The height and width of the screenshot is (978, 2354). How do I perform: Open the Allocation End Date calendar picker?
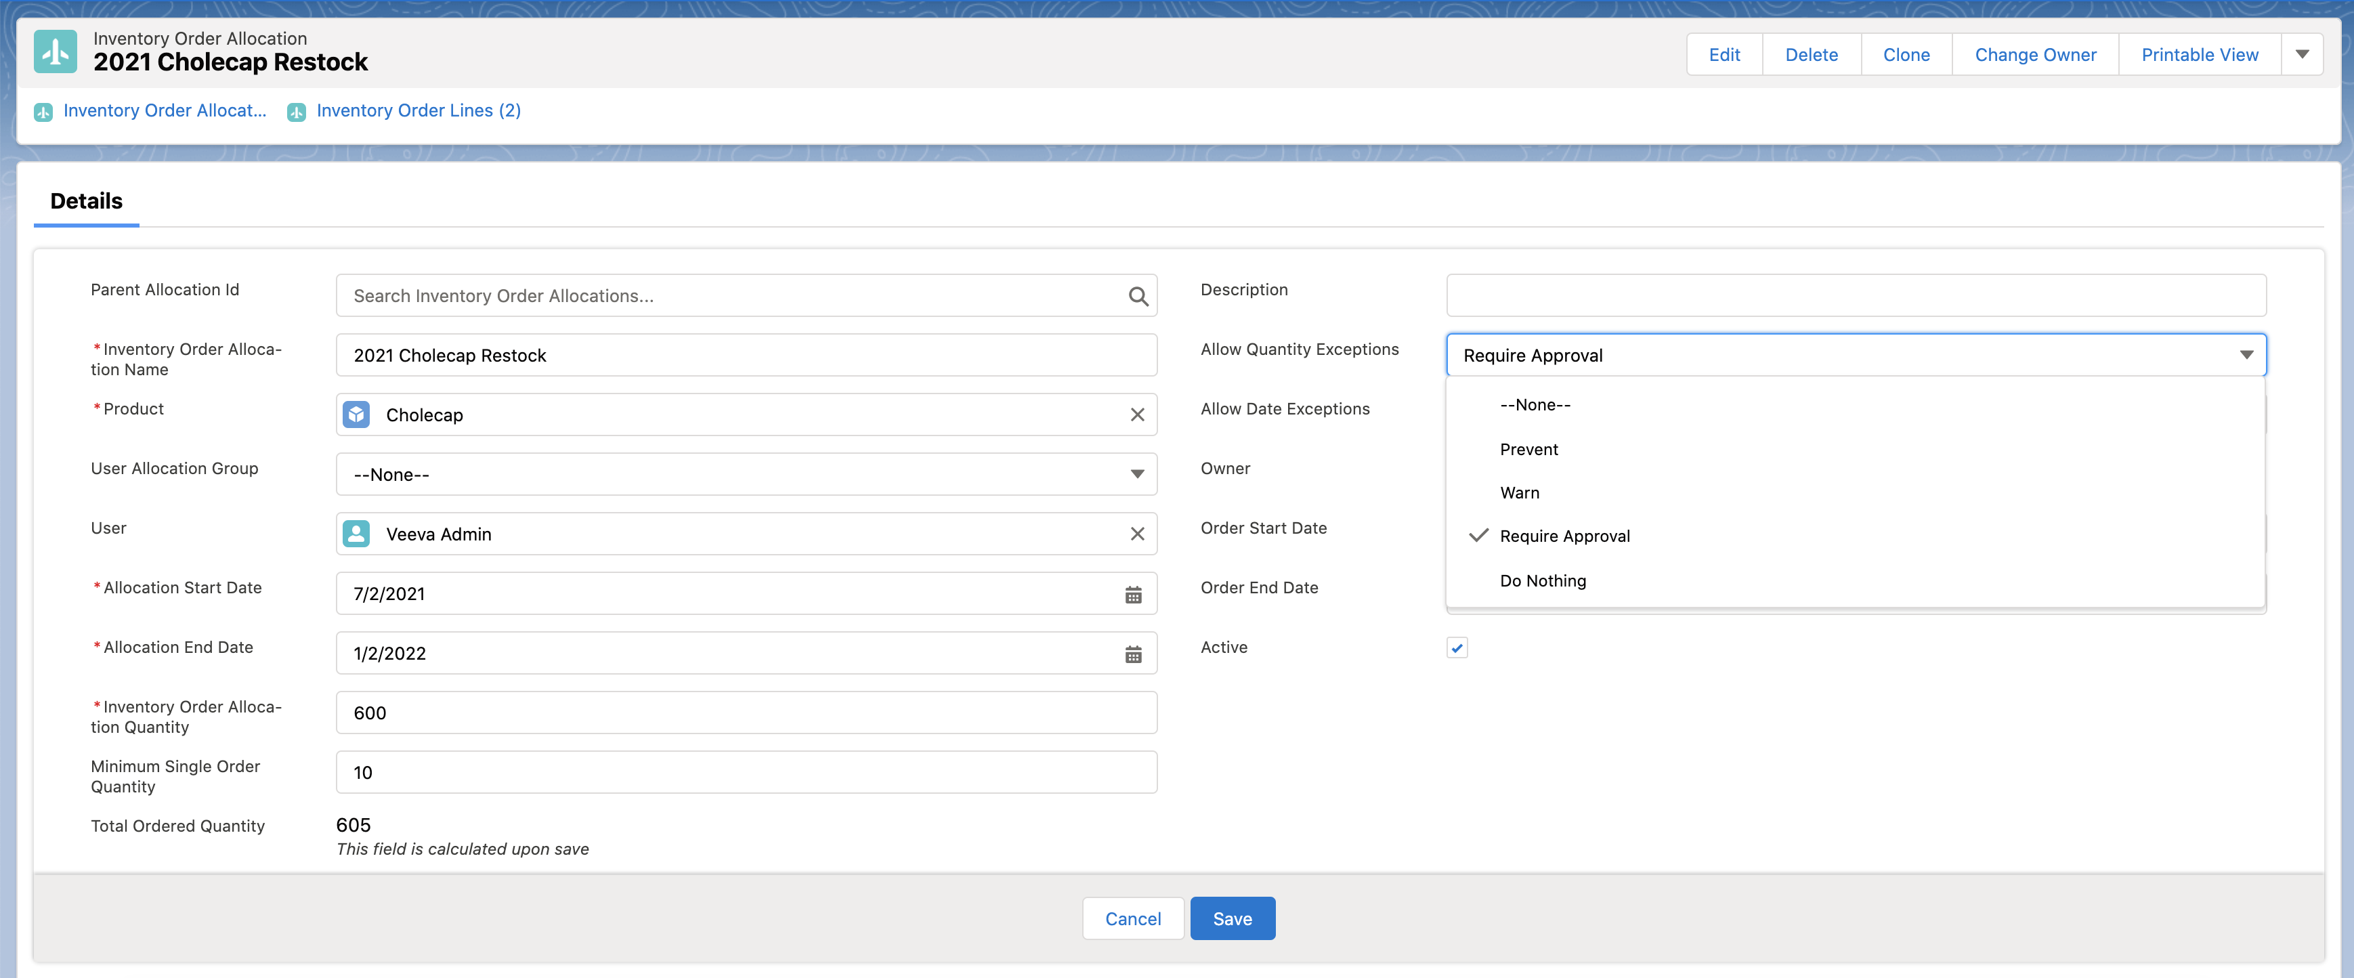(1133, 654)
